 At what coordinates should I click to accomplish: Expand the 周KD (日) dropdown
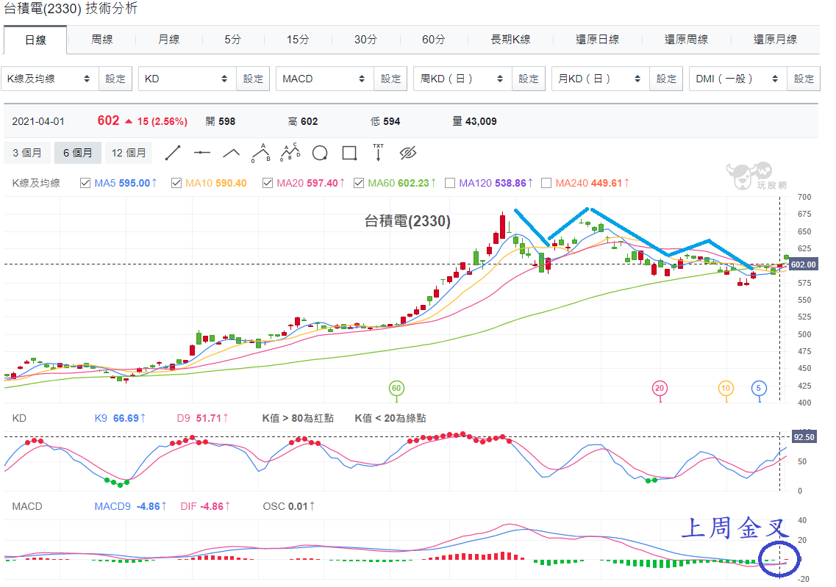click(462, 79)
